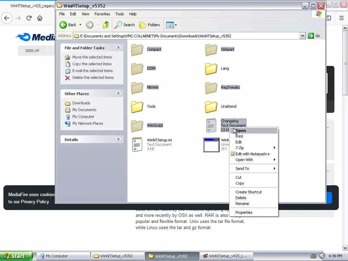Select the Compact folder icon

pos(137,50)
